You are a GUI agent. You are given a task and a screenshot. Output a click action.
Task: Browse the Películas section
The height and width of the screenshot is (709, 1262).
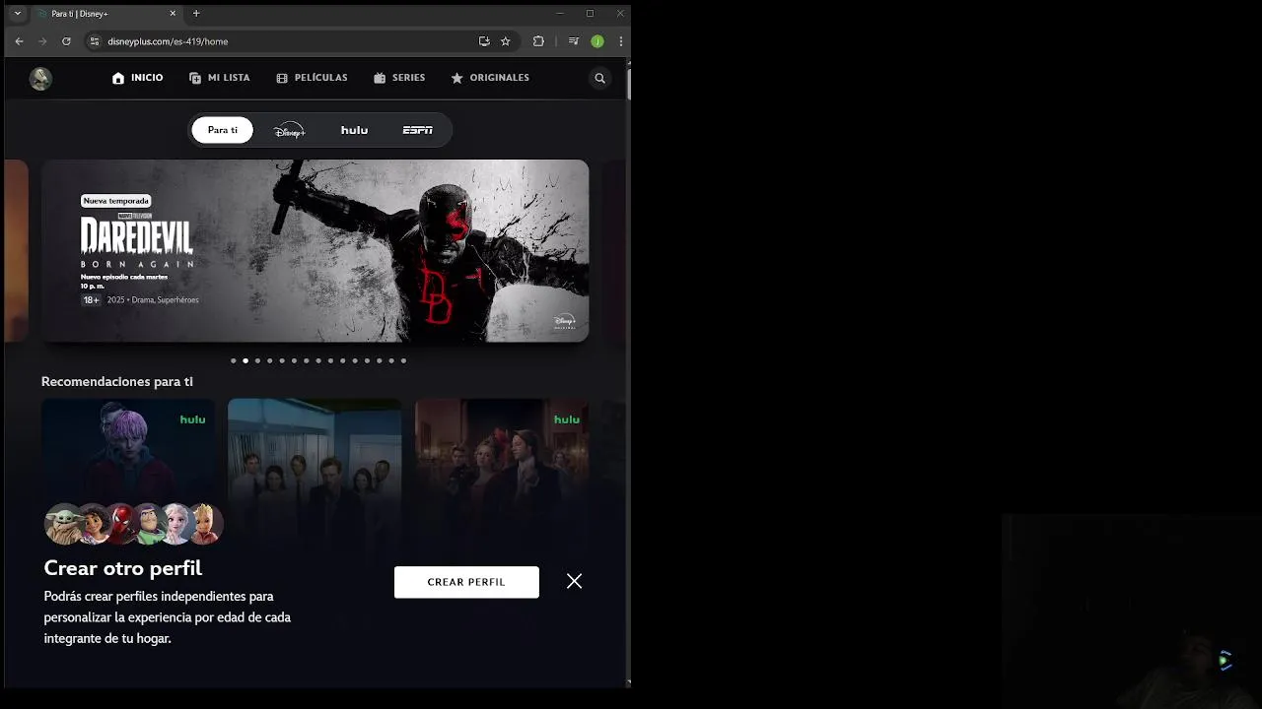tap(312, 78)
